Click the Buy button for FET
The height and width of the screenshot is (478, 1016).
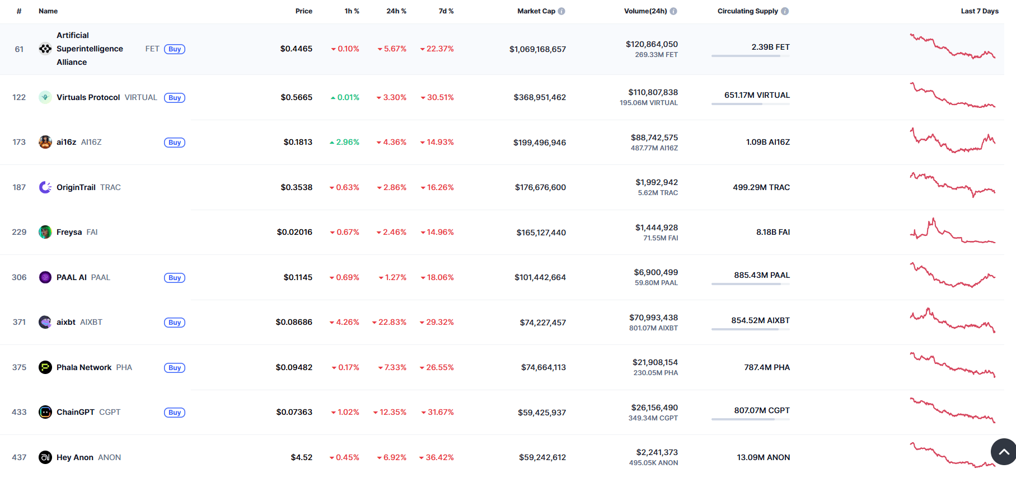pyautogui.click(x=174, y=49)
